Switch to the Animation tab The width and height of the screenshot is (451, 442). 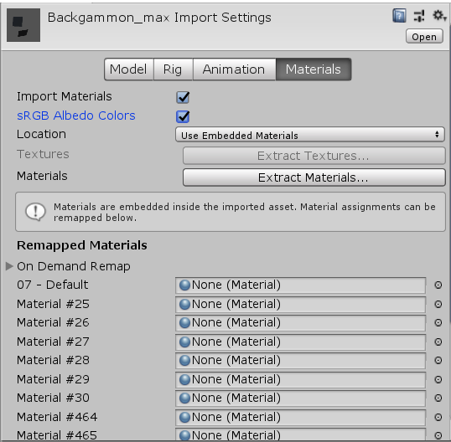(234, 69)
